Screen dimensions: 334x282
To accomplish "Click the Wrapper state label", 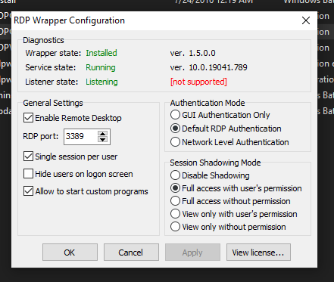I will point(53,53).
